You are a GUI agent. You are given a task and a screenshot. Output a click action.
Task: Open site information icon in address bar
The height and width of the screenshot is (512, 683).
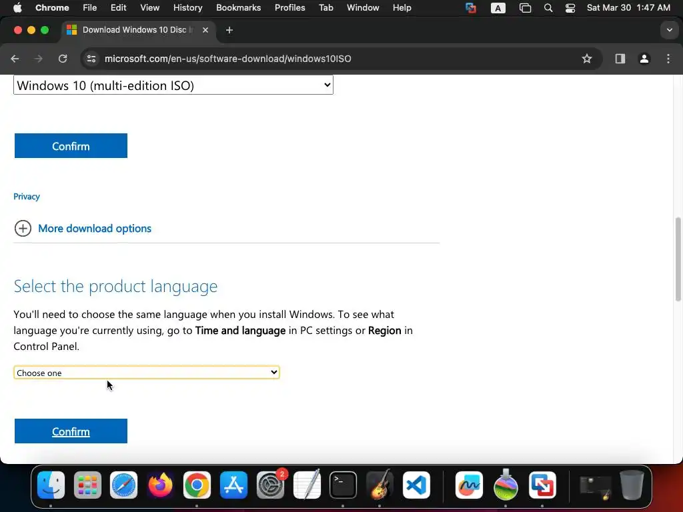point(91,59)
